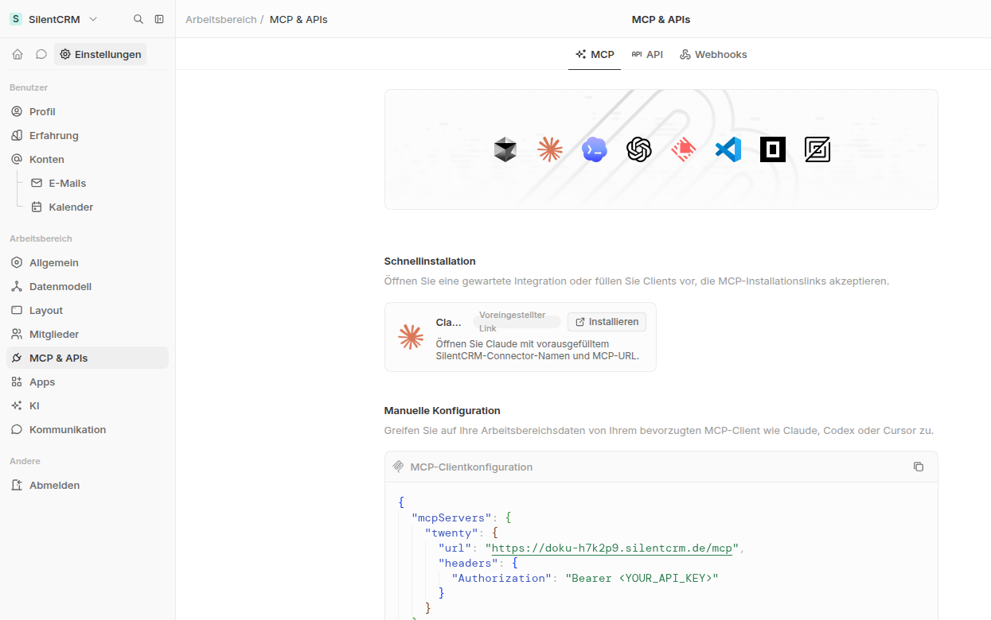Click the red chip logo in banner
The image size is (991, 620).
point(684,149)
